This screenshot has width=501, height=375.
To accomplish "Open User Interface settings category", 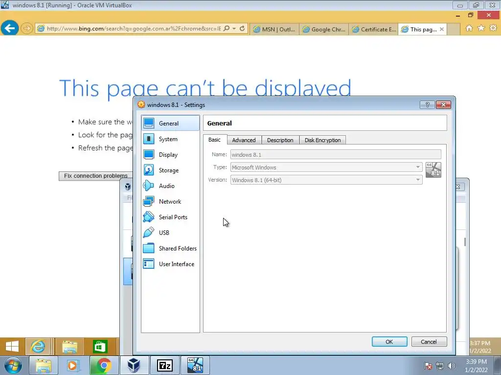I will pyautogui.click(x=170, y=264).
